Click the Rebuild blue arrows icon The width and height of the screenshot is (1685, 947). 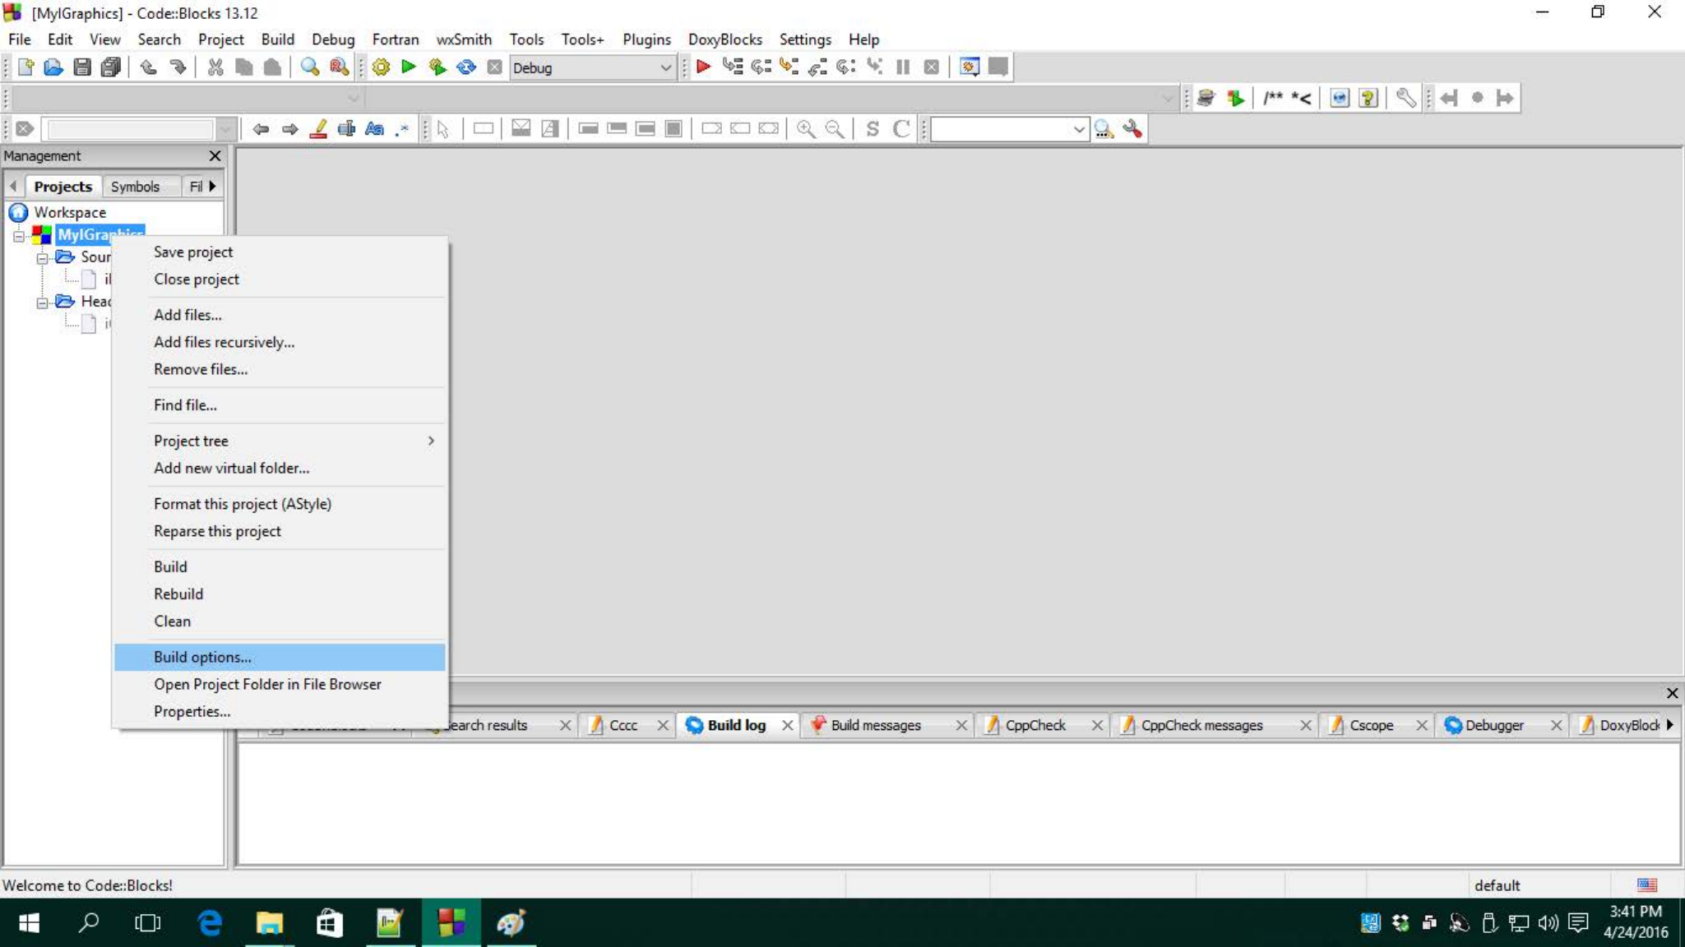[x=465, y=67]
